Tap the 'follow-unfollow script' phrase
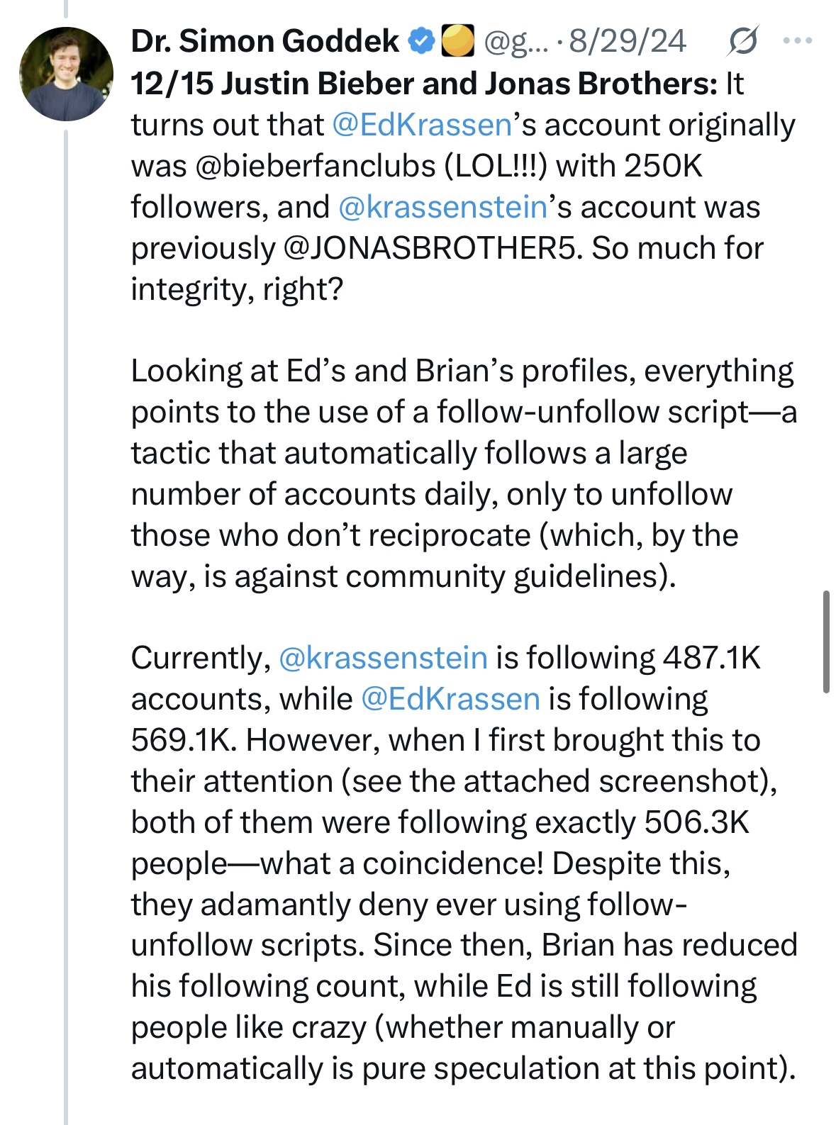 [x=593, y=413]
